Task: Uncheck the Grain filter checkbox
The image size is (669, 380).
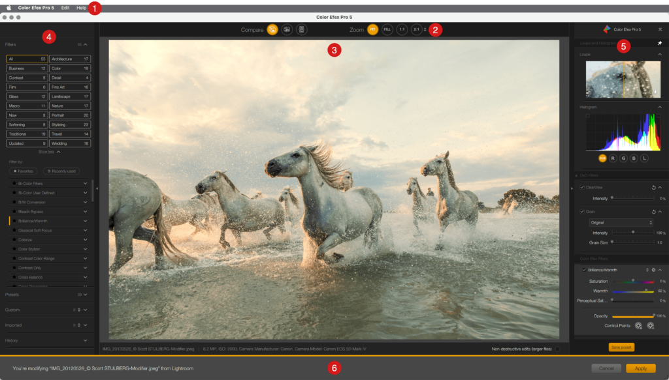Action: point(582,211)
